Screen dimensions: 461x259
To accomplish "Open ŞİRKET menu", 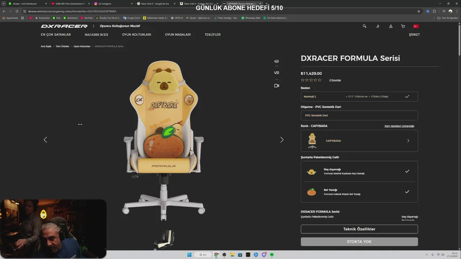I will click(414, 35).
